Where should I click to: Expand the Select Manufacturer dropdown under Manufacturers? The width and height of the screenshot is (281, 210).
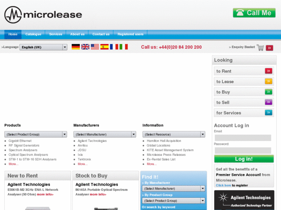click(105, 134)
